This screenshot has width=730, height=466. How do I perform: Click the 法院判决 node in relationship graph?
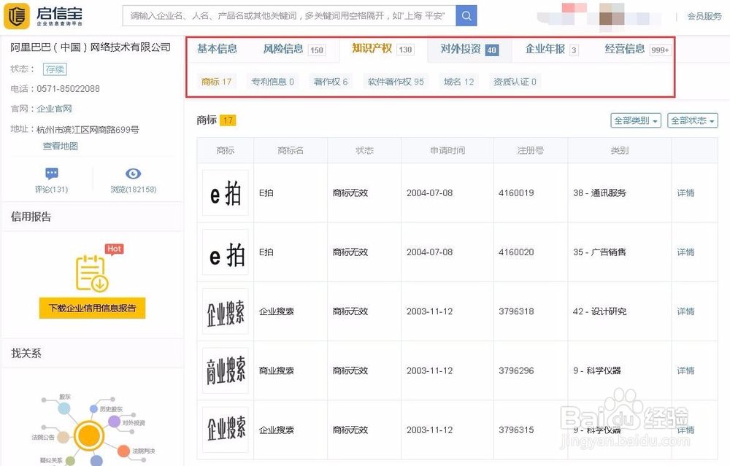pos(123,451)
